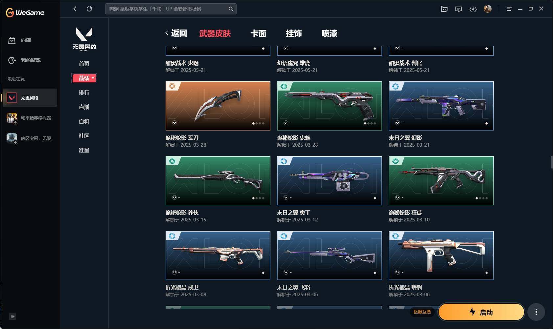Select the 诡秘蛇影 军刀 knife skin thumbnail

tap(218, 106)
